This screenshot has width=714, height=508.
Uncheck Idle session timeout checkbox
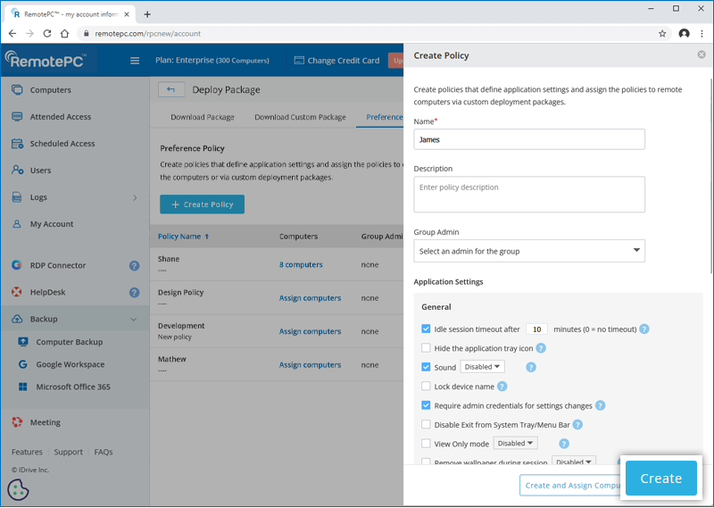pos(426,329)
